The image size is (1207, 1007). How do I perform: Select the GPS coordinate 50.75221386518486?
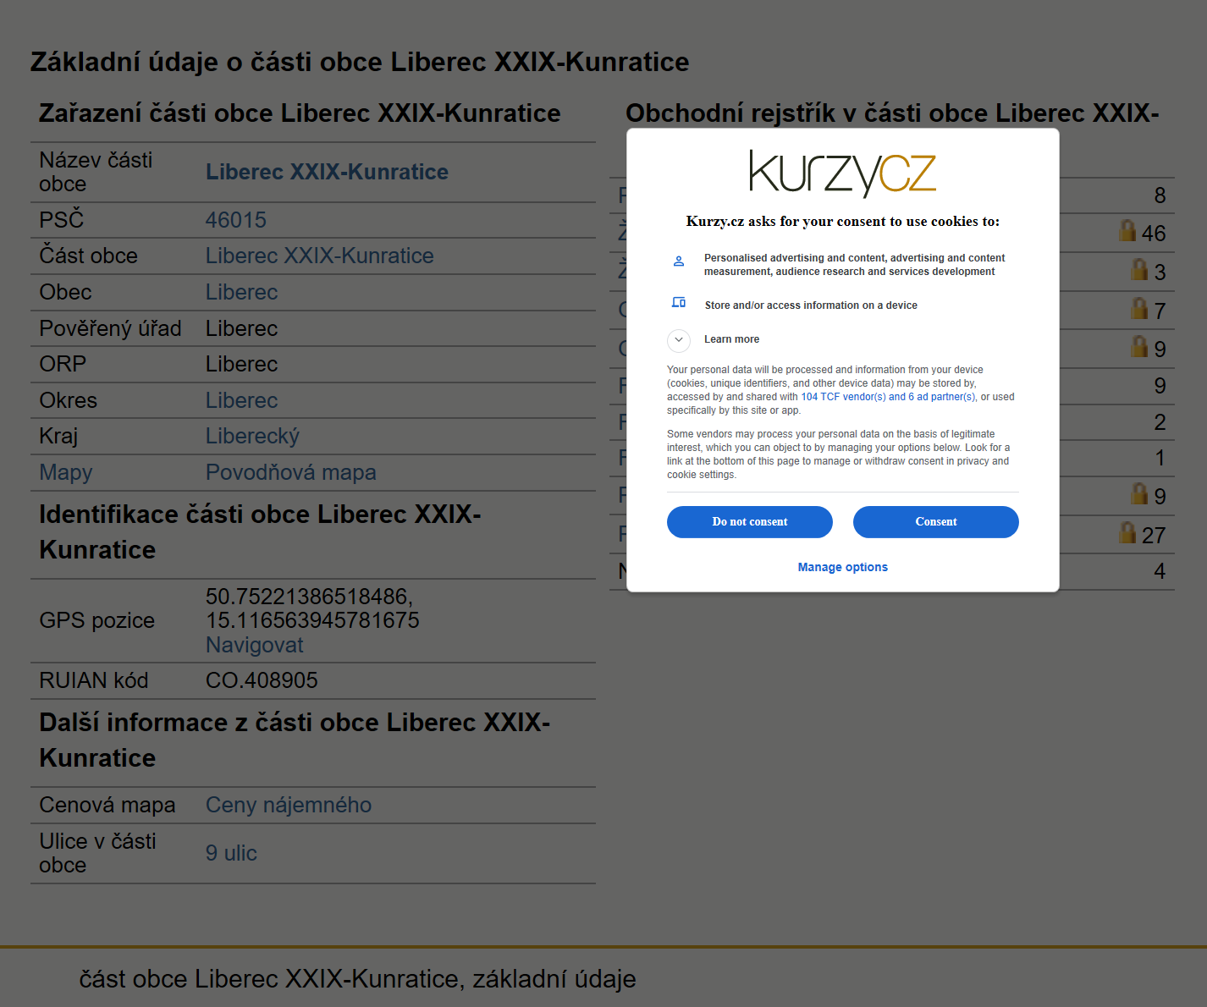(309, 597)
